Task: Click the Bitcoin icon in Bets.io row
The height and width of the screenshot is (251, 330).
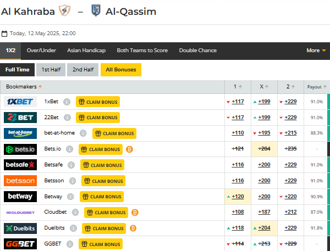Action: click(130, 149)
